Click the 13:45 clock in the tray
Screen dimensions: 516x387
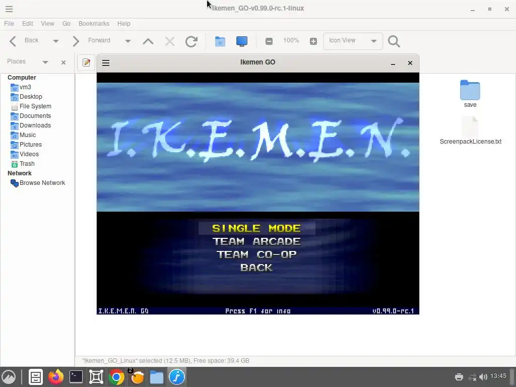click(498, 376)
